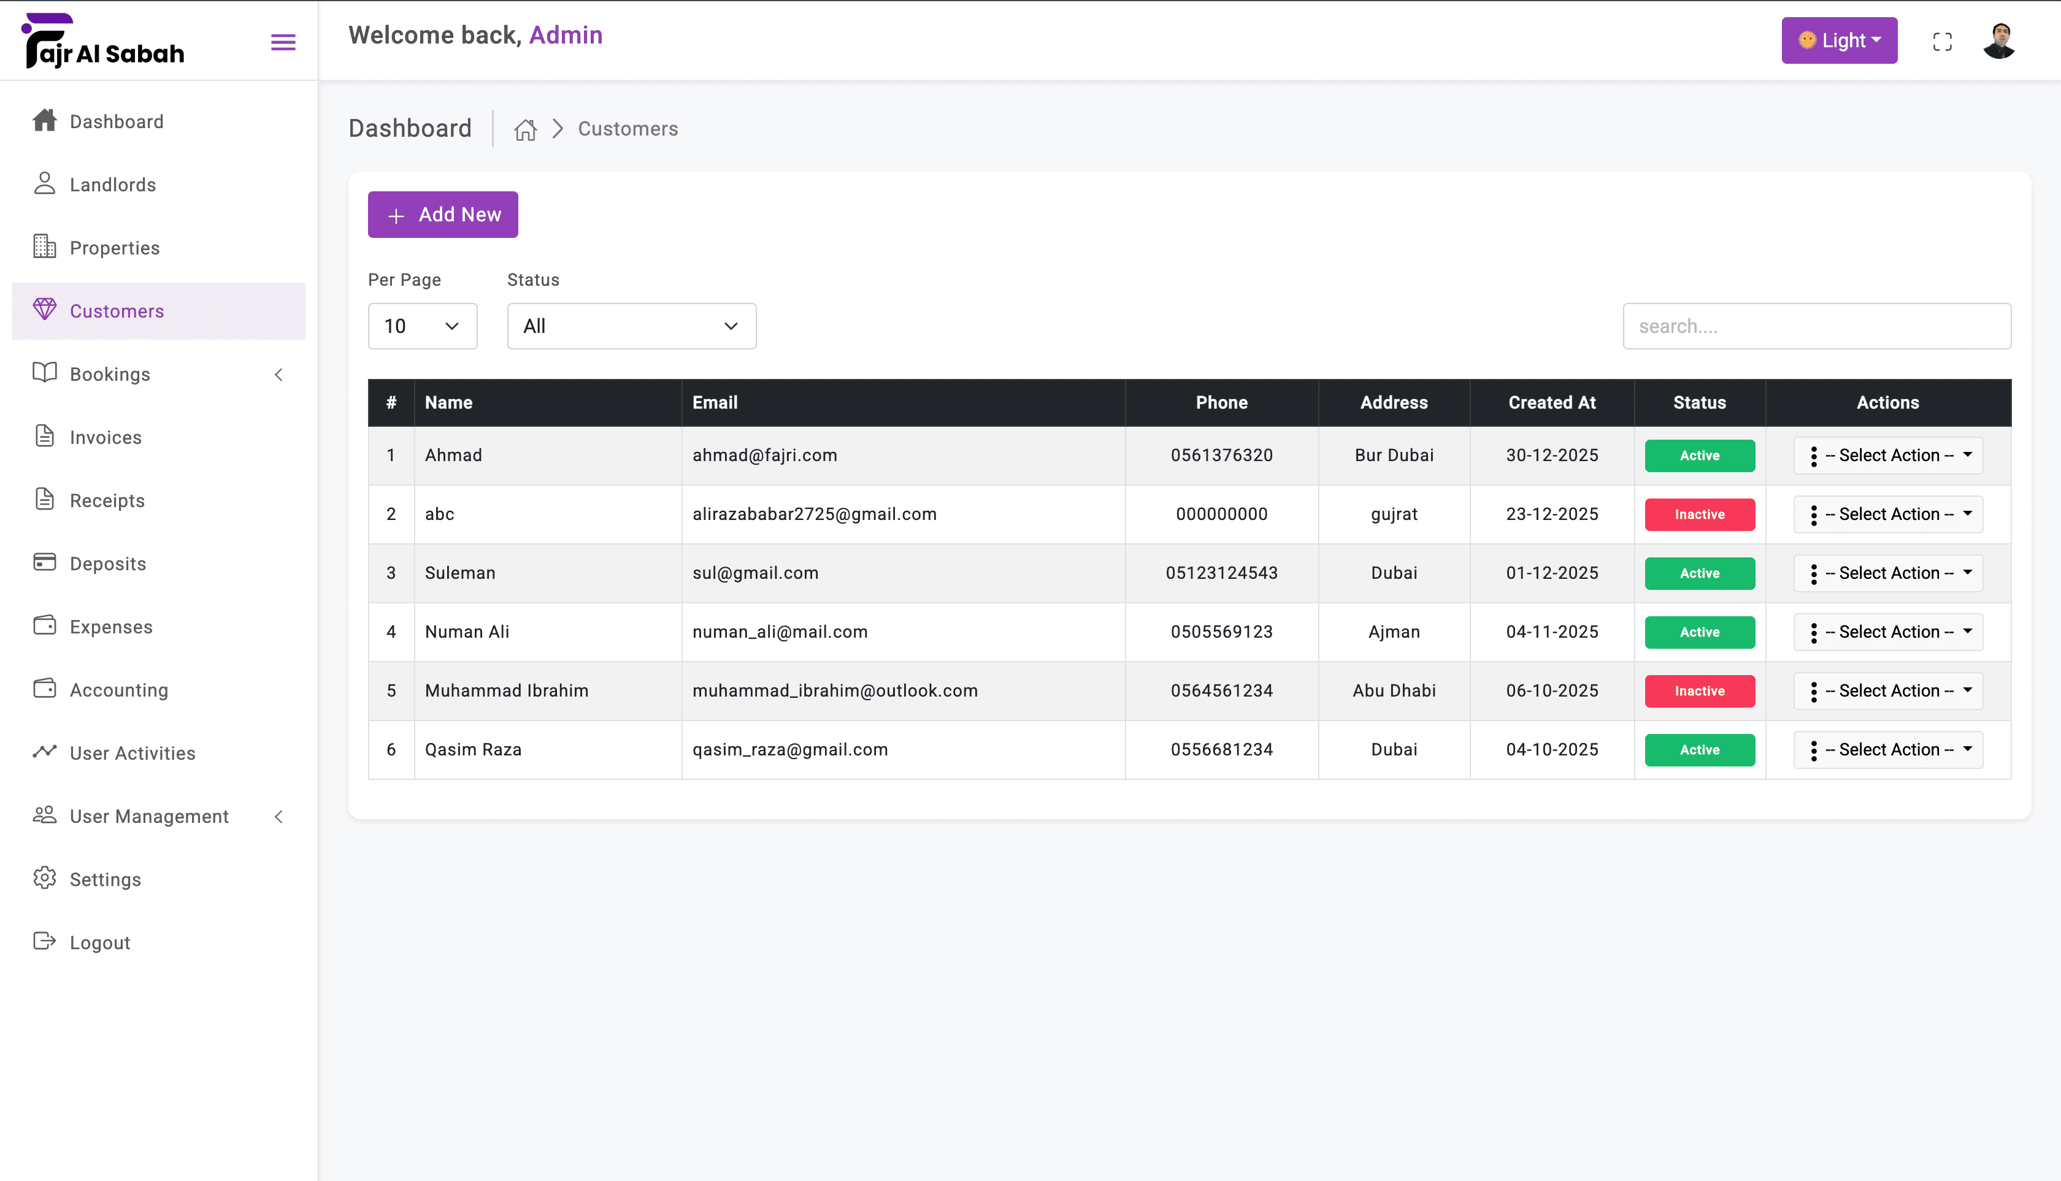Click the User Activities graph icon
Image resolution: width=2061 pixels, height=1181 pixels.
click(x=45, y=752)
